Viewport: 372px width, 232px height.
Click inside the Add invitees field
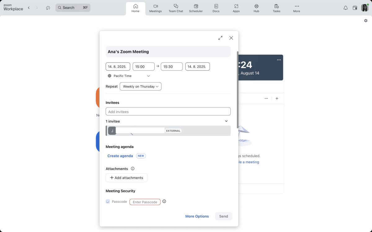168,111
